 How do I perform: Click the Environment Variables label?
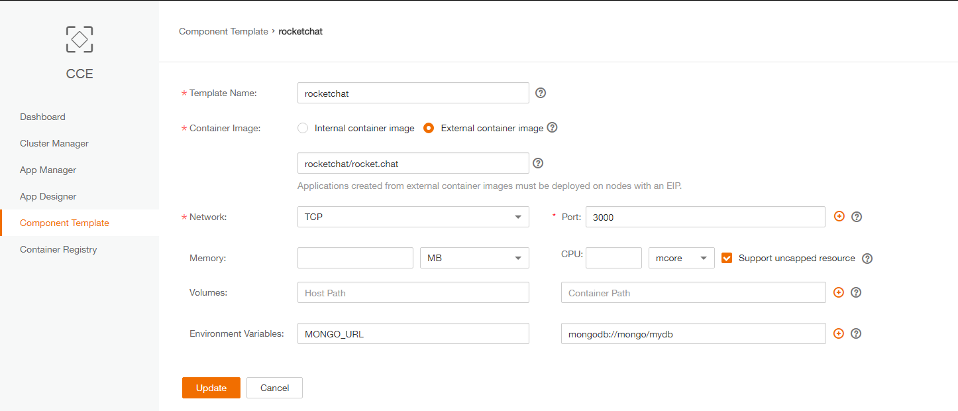(x=237, y=333)
